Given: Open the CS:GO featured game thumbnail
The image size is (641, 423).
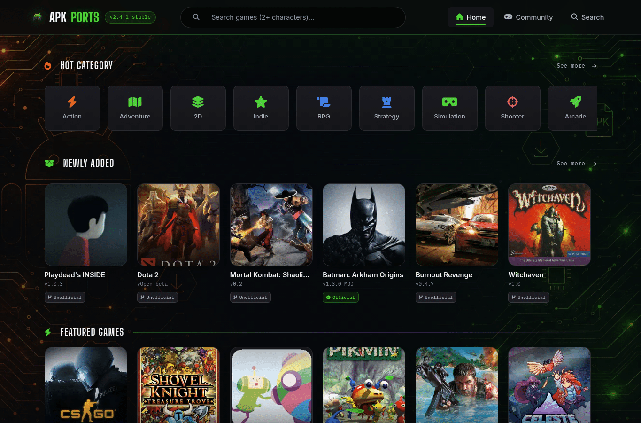Looking at the screenshot, I should 86,385.
